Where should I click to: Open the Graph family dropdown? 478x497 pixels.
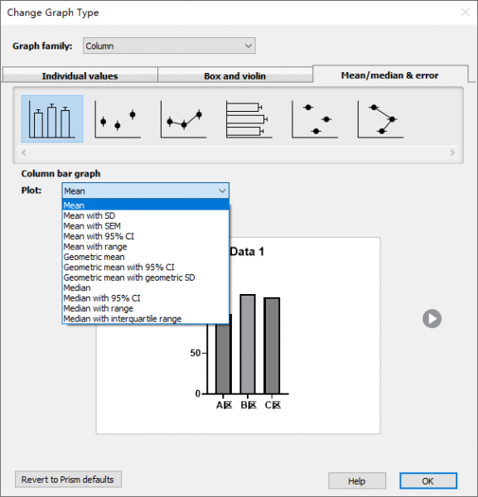(169, 46)
